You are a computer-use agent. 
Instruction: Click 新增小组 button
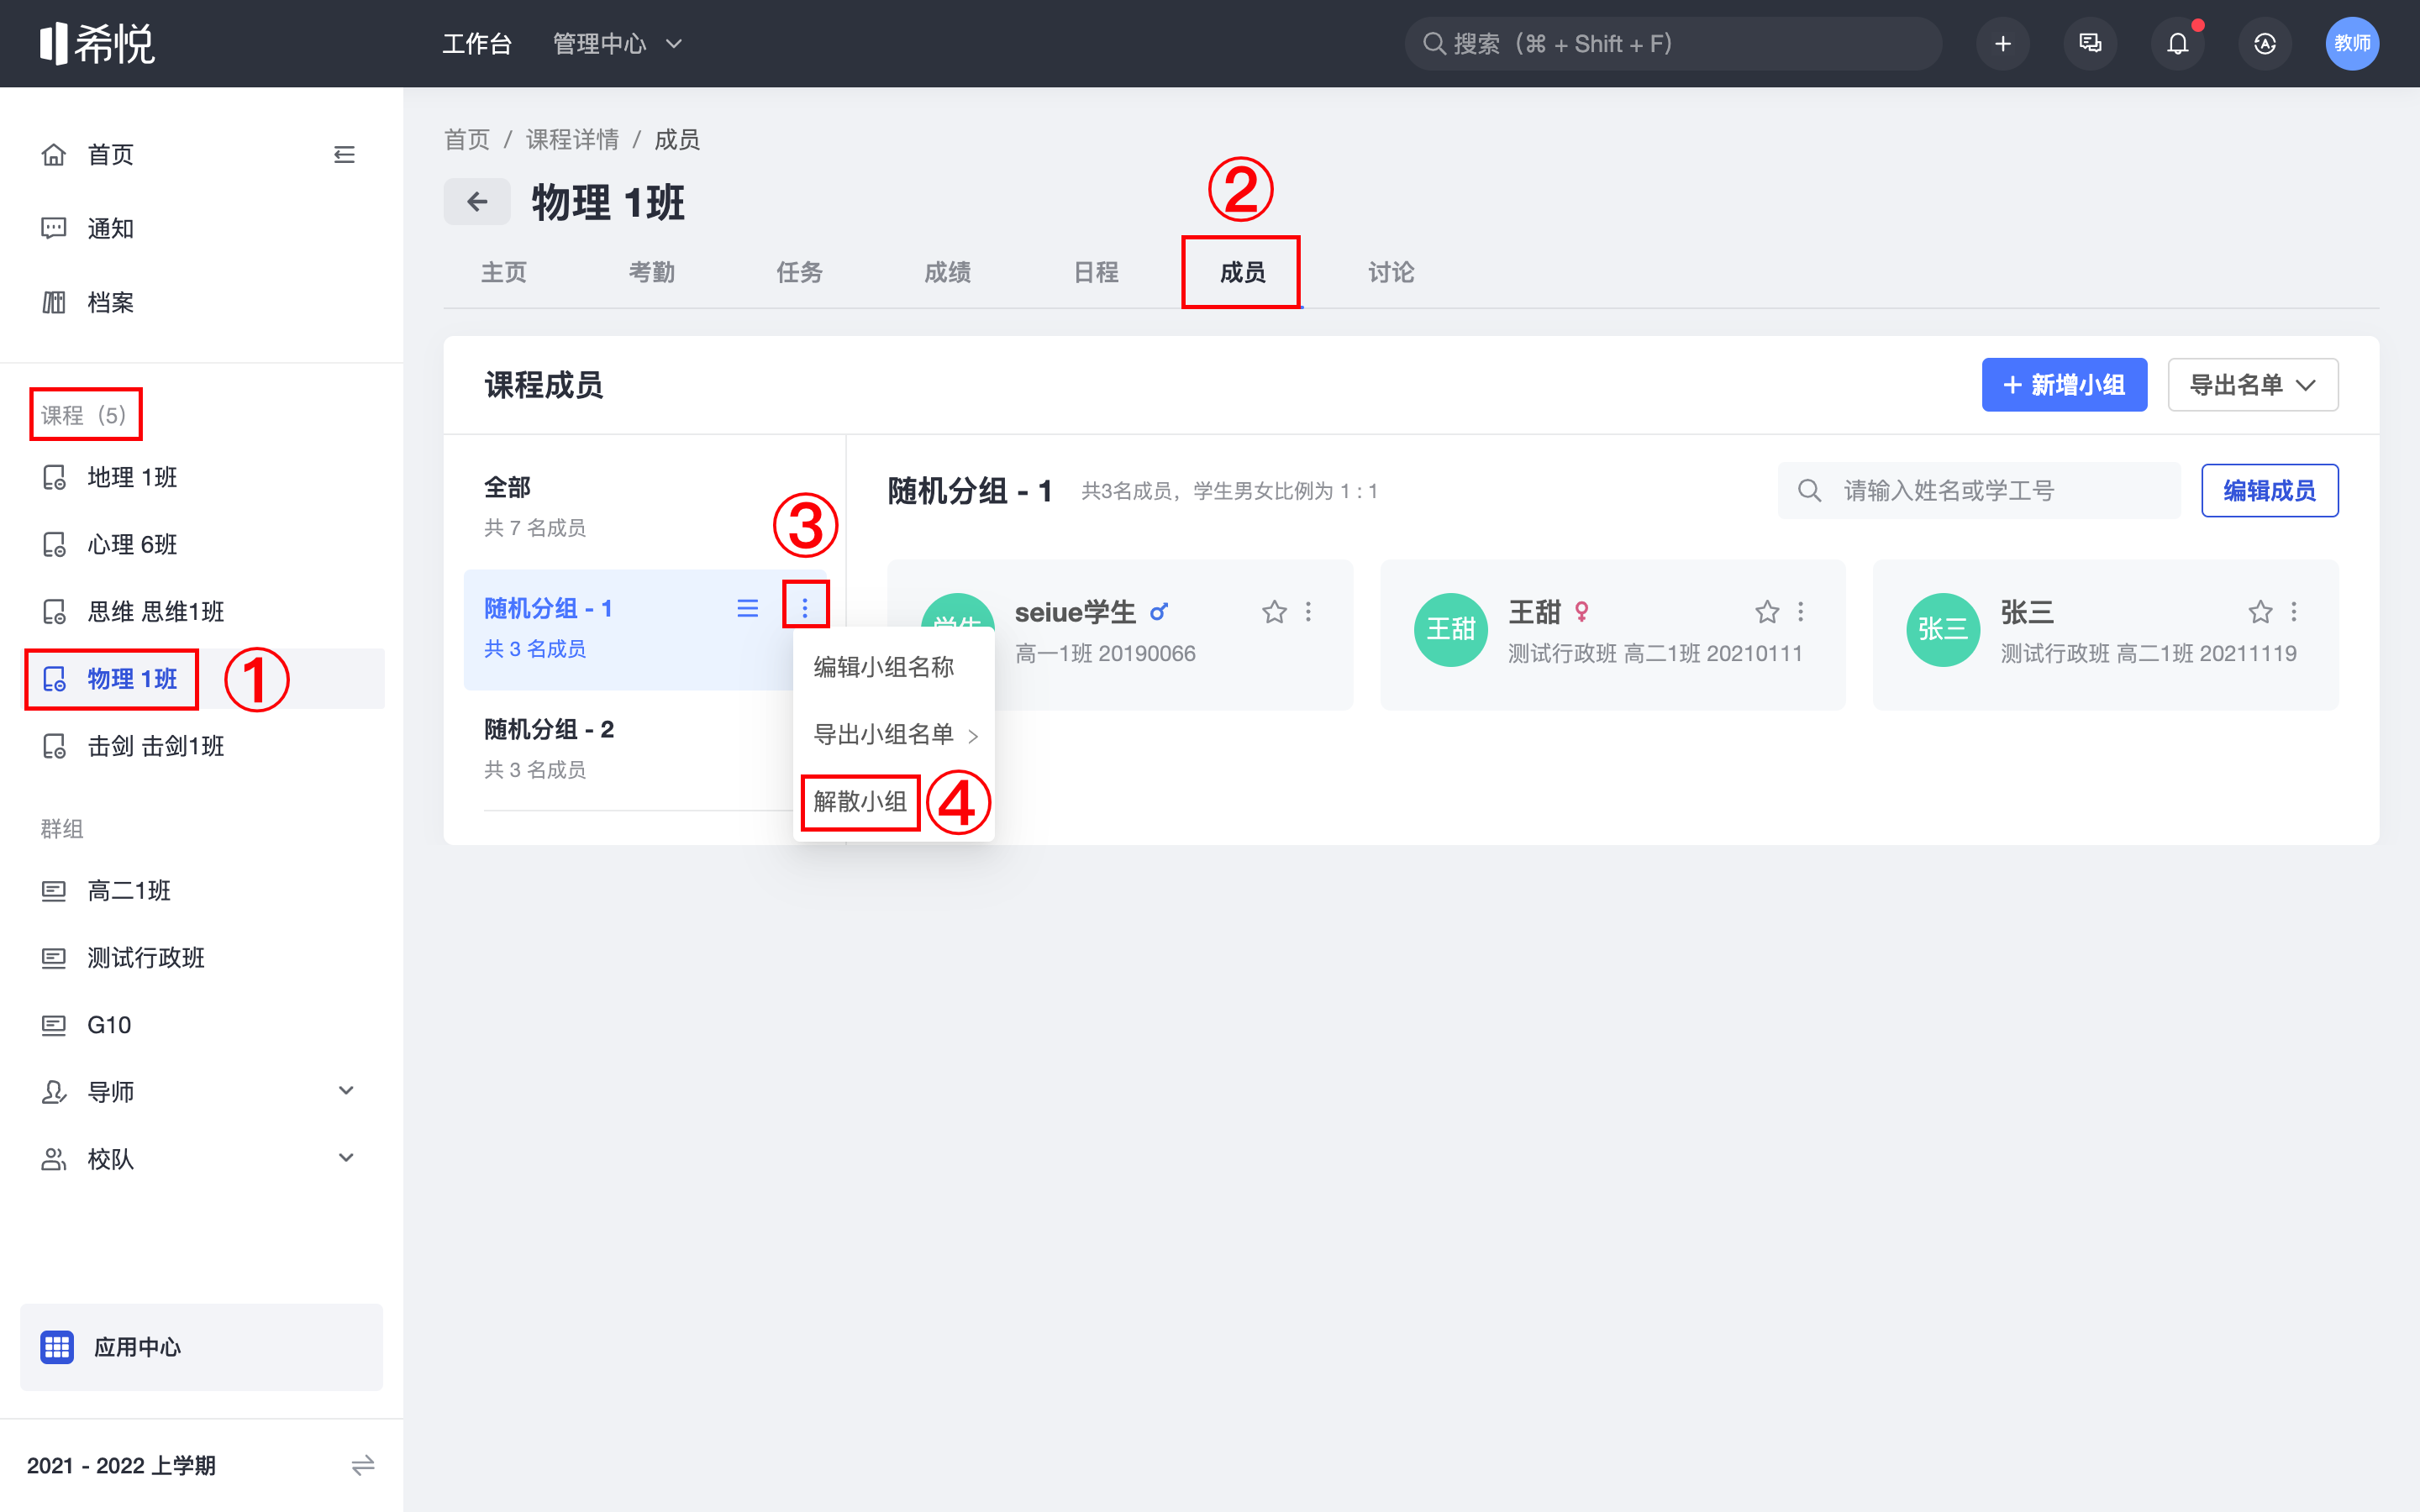click(x=2064, y=385)
